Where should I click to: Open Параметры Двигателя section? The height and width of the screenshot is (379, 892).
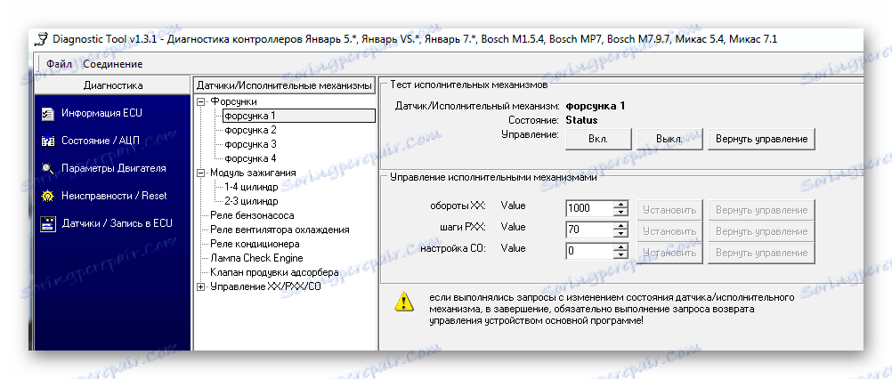[114, 168]
